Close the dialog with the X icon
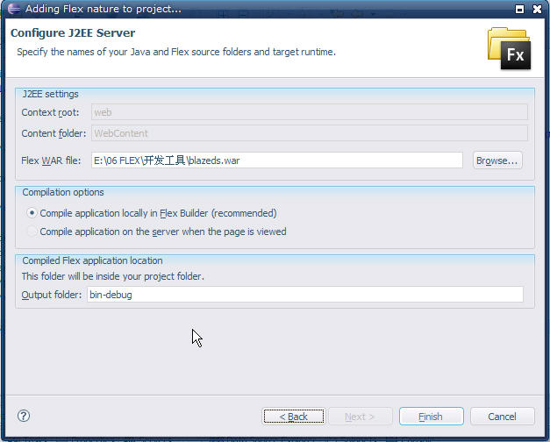Viewport: 550px width, 442px height. (537, 9)
